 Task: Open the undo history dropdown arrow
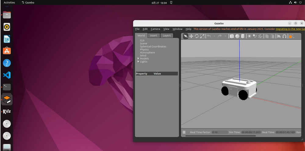click(214, 36)
